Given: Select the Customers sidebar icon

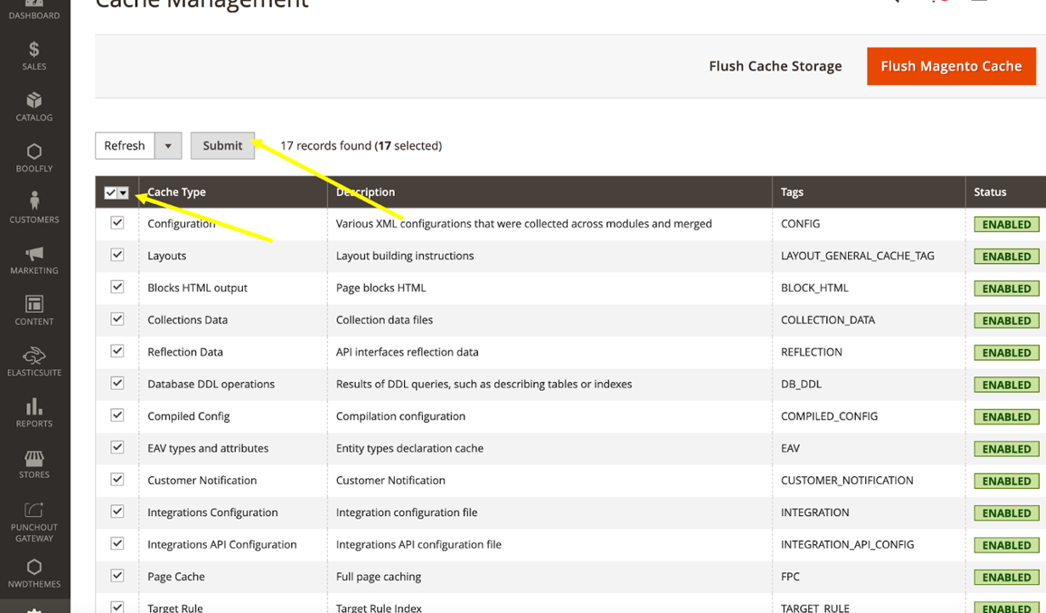Looking at the screenshot, I should point(34,206).
